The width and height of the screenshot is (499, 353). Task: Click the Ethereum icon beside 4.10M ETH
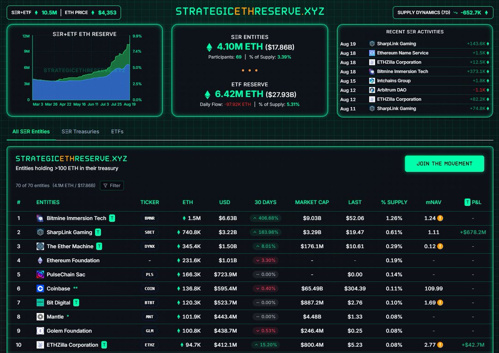pos(209,47)
